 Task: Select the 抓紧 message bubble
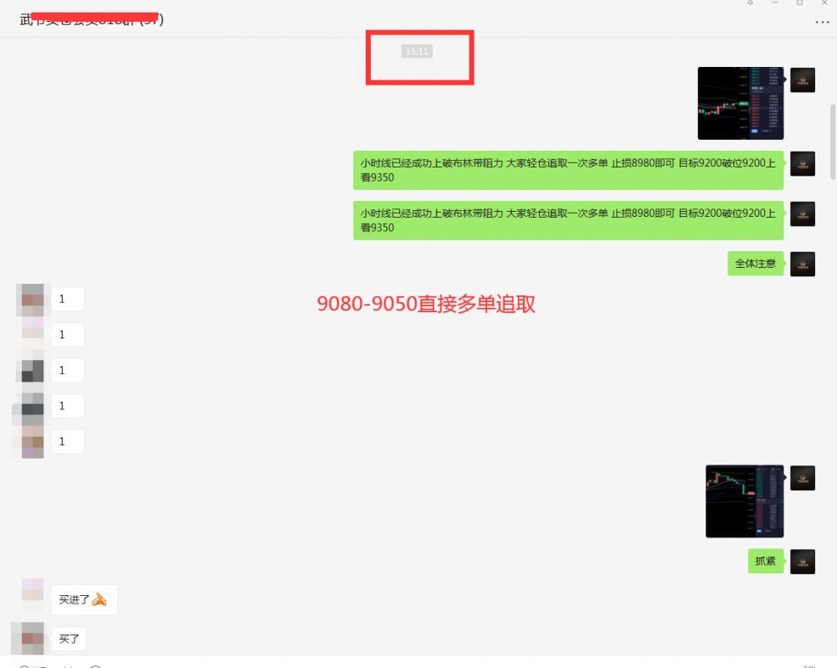[x=766, y=561]
